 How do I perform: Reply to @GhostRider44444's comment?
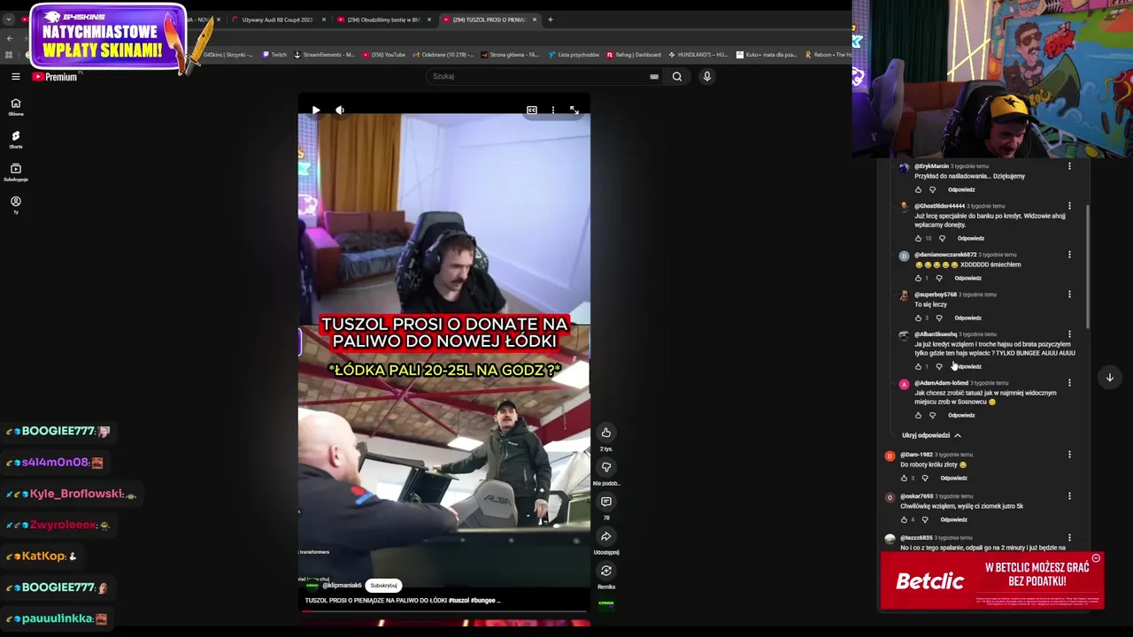click(x=971, y=238)
